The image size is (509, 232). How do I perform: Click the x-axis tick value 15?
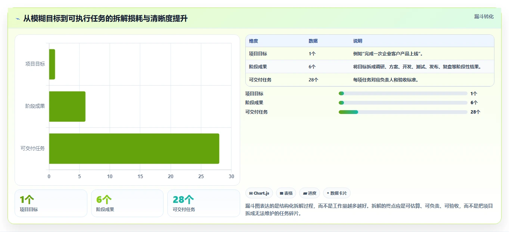(140, 176)
